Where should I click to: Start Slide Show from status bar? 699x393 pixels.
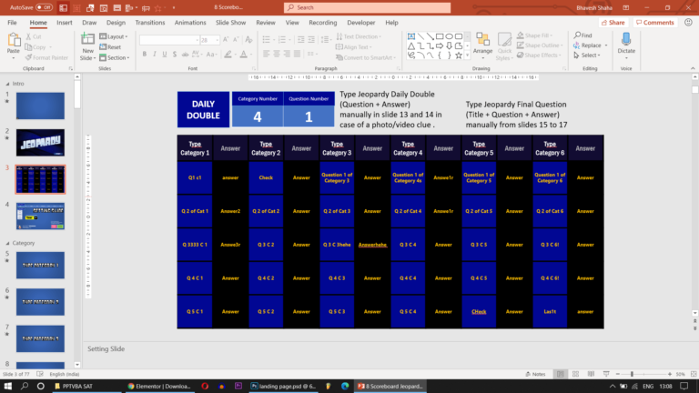click(606, 374)
